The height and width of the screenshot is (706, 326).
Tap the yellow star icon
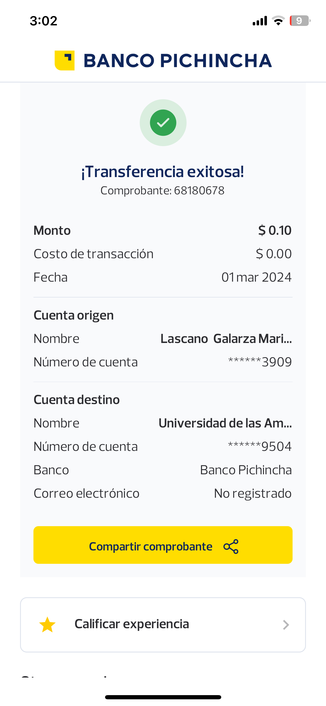tap(47, 625)
